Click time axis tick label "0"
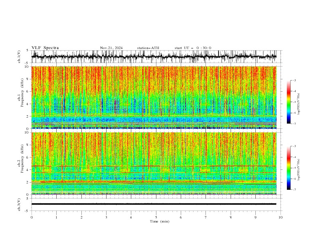 pyautogui.click(x=32, y=217)
